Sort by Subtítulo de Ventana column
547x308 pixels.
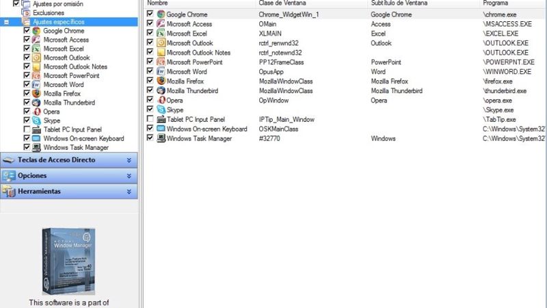pyautogui.click(x=423, y=3)
